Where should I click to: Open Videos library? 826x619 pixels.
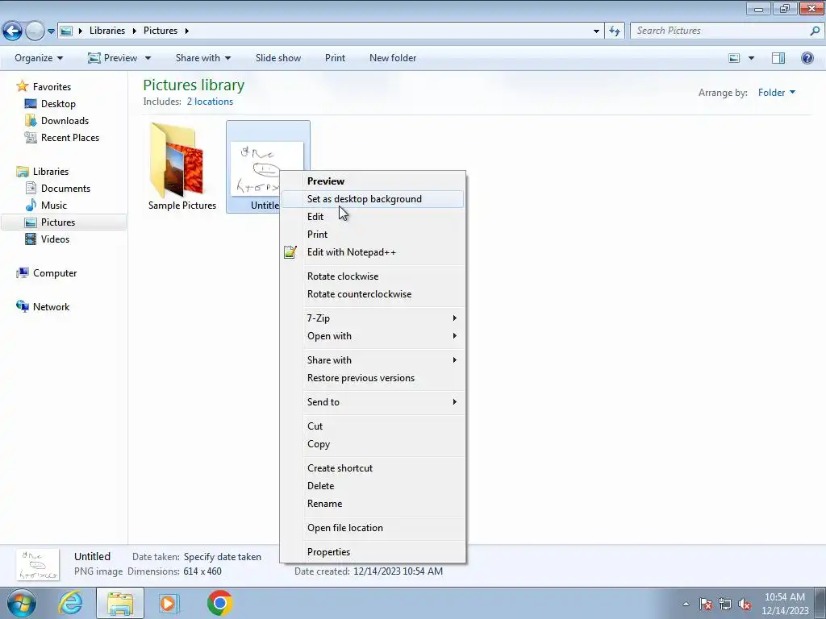coord(55,239)
